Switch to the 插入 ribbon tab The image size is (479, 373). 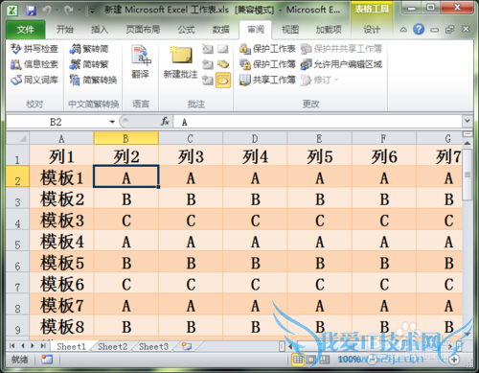click(x=100, y=30)
